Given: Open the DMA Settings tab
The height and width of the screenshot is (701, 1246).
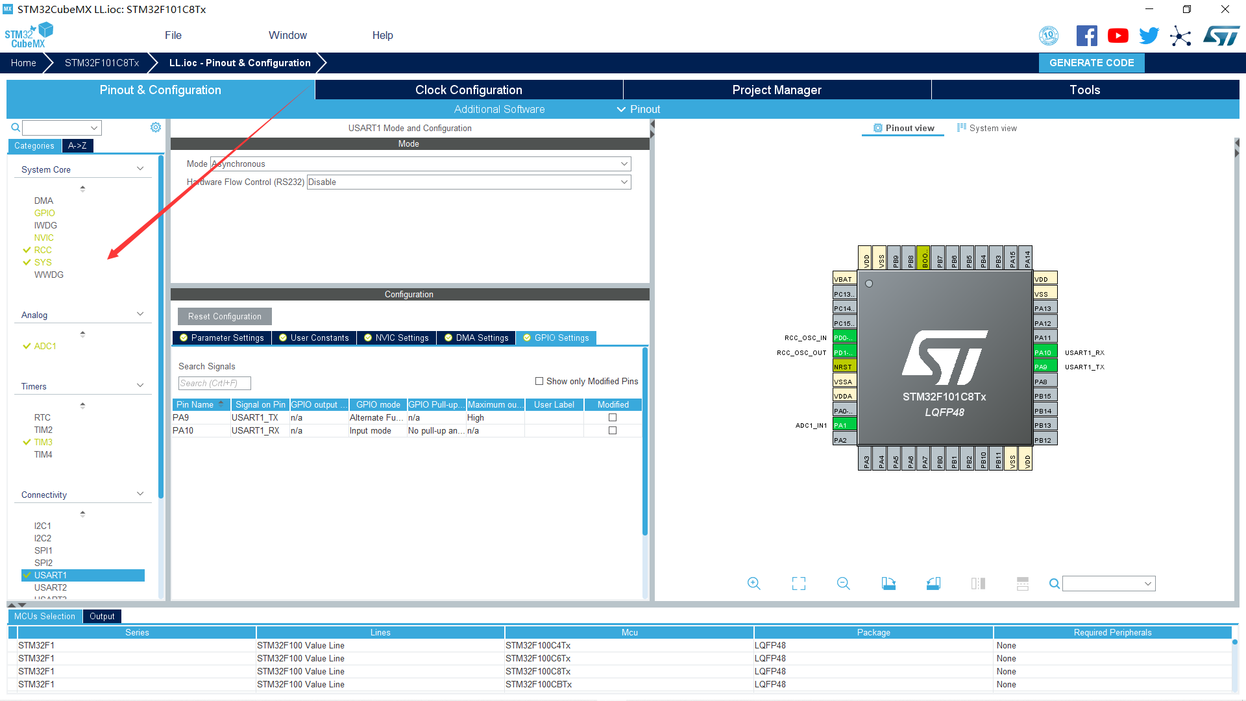Looking at the screenshot, I should click(476, 338).
